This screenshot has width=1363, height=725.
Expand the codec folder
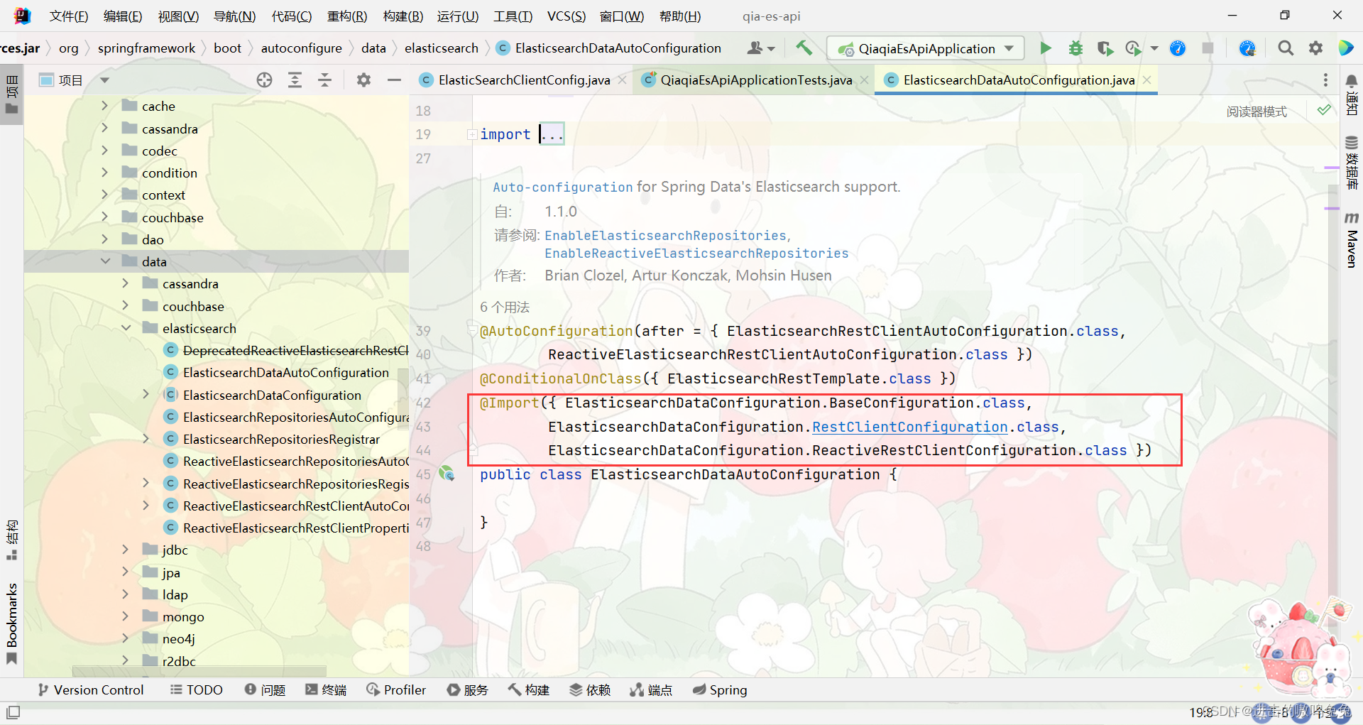tap(104, 151)
